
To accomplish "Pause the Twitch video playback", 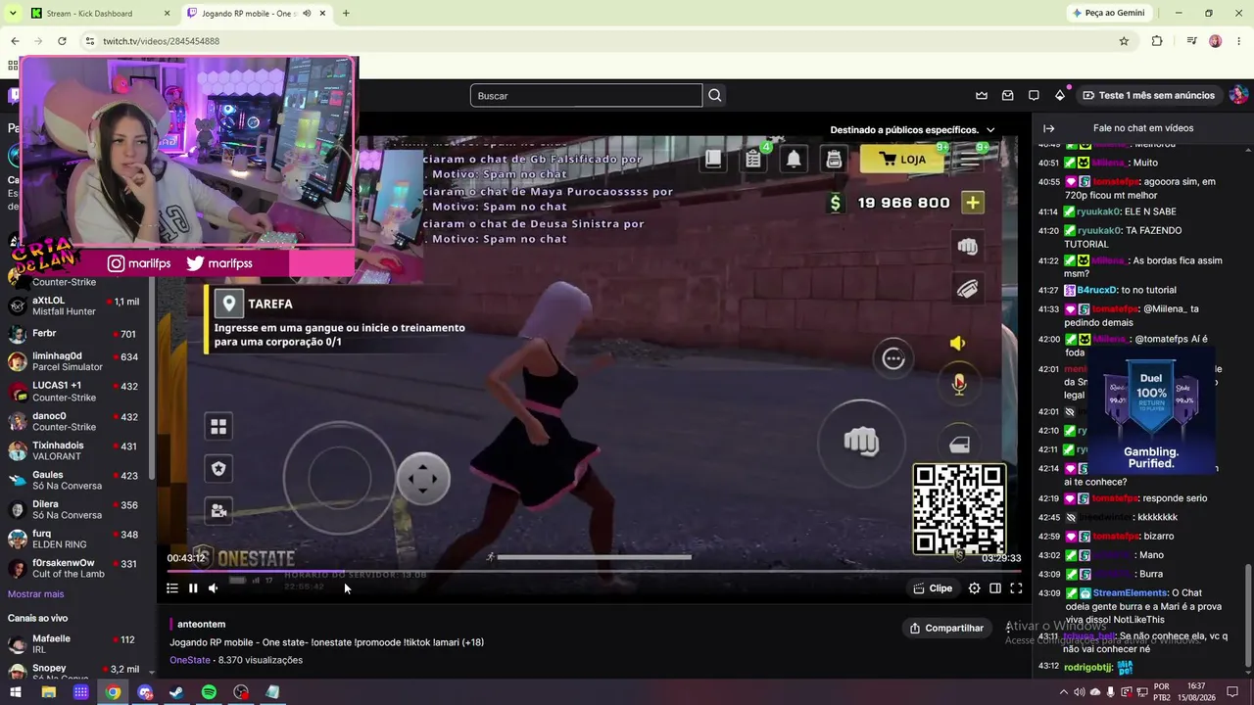I will [193, 588].
